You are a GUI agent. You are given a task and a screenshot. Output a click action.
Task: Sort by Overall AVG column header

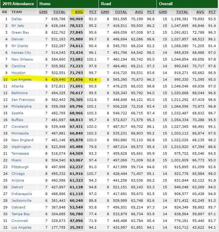click(x=200, y=12)
